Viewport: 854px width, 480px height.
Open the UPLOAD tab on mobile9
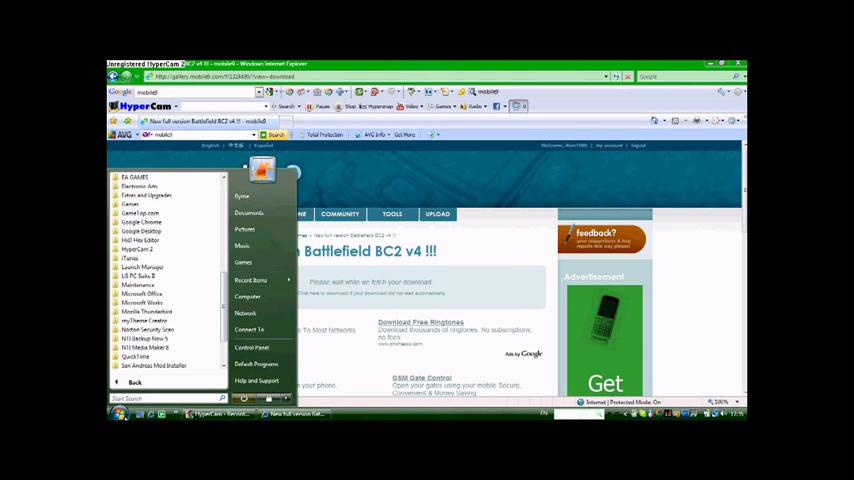[x=438, y=214]
